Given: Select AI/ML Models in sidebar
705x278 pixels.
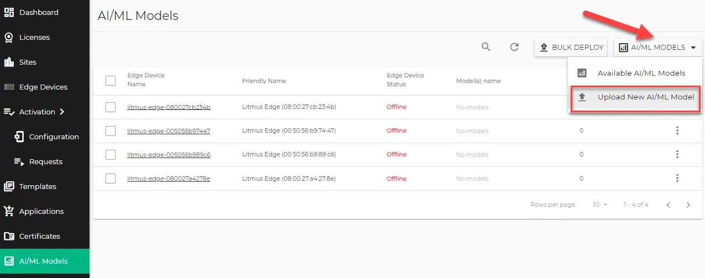Looking at the screenshot, I should click(44, 261).
